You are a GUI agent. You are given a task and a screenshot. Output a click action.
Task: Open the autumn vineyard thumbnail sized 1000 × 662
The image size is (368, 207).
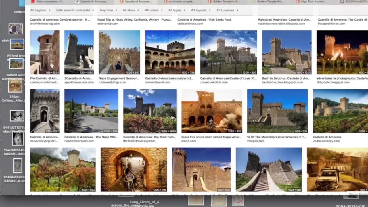click(63, 170)
